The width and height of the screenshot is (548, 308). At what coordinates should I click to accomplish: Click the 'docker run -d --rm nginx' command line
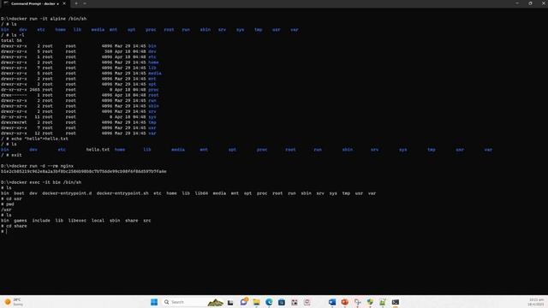tap(37, 166)
